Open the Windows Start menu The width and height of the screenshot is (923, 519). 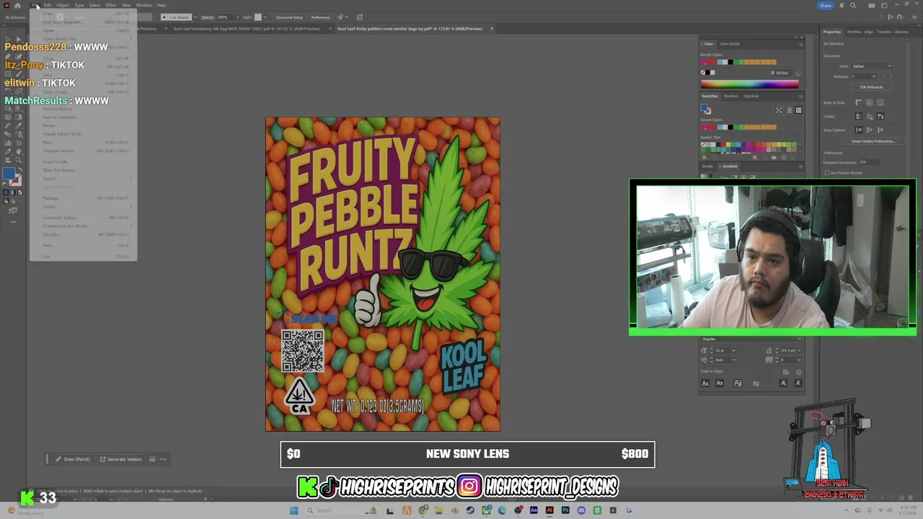pyautogui.click(x=293, y=510)
